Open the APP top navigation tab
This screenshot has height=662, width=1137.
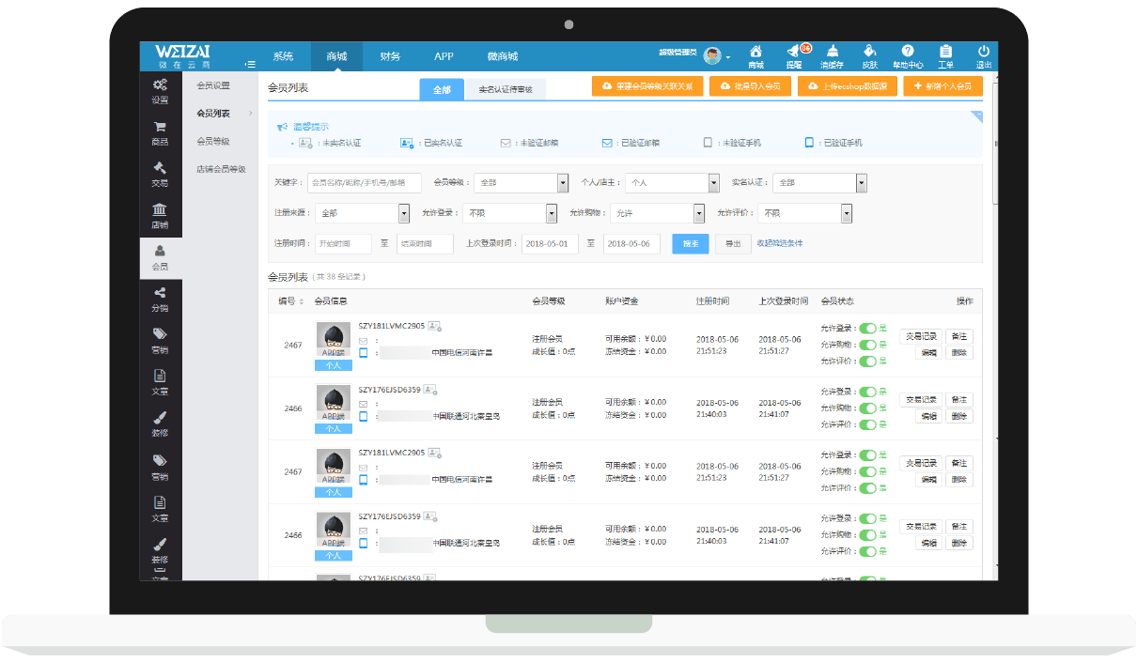(444, 56)
